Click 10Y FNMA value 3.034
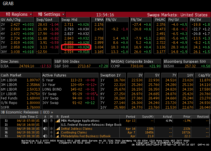Screen dimensions: 211x151 [x=99, y=47]
